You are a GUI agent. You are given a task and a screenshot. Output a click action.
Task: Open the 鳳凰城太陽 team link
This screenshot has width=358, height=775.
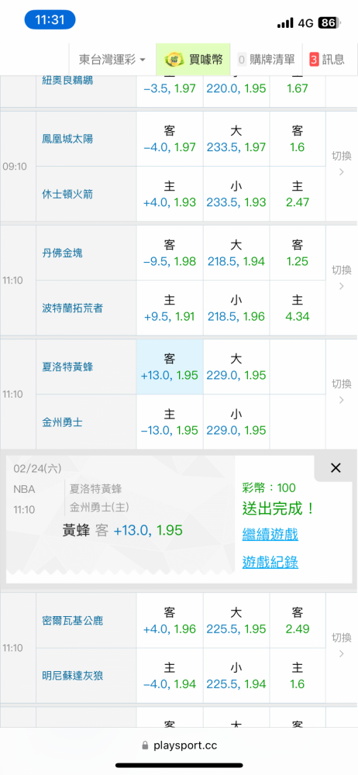coord(67,139)
